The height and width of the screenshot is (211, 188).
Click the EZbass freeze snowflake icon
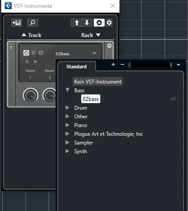tap(41, 53)
